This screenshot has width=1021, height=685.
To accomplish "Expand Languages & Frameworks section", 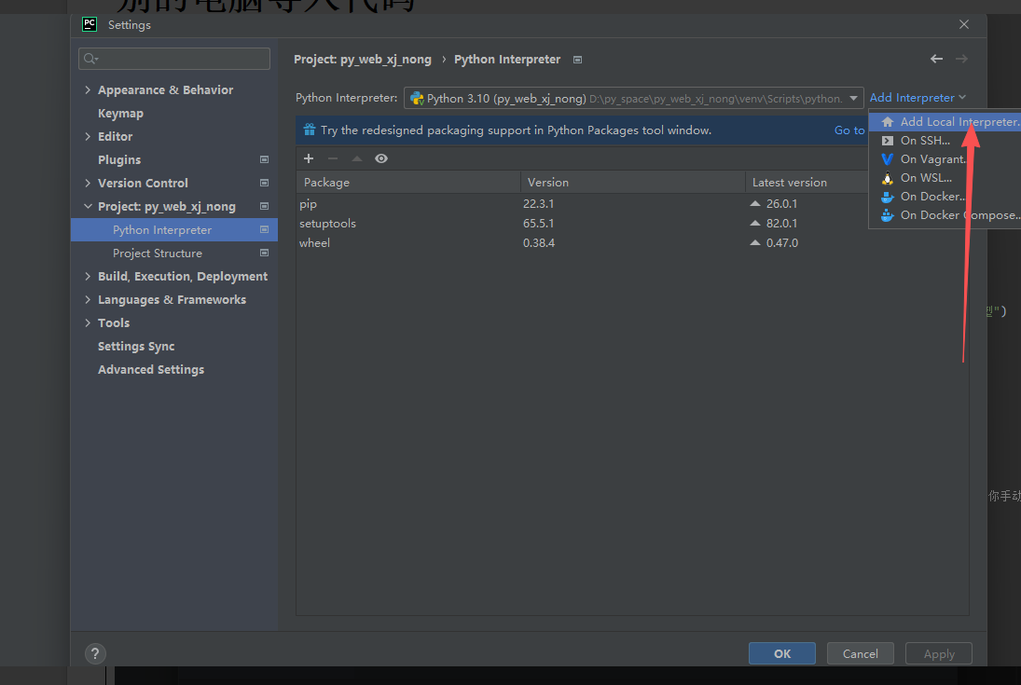I will coord(88,299).
